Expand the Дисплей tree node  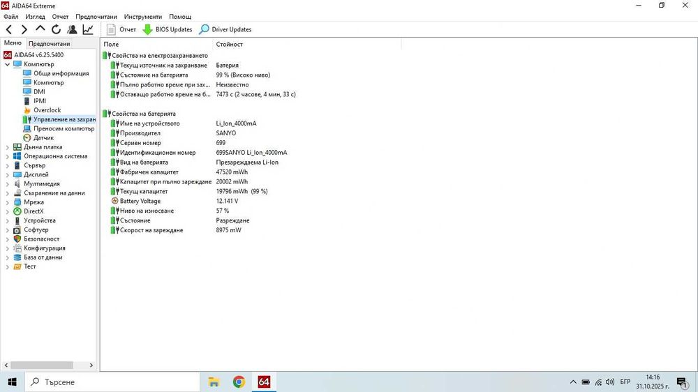pyautogui.click(x=7, y=174)
